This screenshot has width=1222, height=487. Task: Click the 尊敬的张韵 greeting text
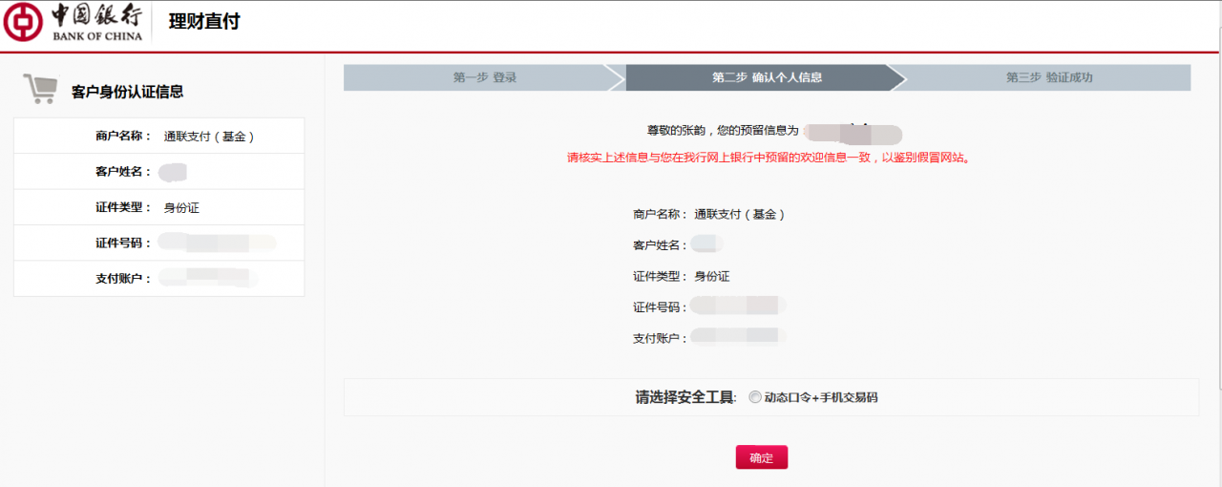[x=723, y=130]
